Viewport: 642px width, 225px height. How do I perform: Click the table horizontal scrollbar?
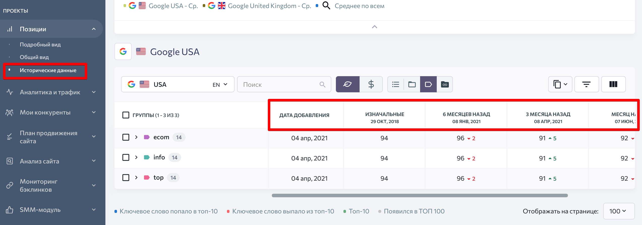point(420,195)
